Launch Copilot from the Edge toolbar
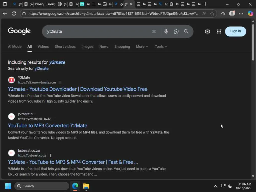Image resolution: width=256 pixels, height=192 pixels. (x=250, y=13)
